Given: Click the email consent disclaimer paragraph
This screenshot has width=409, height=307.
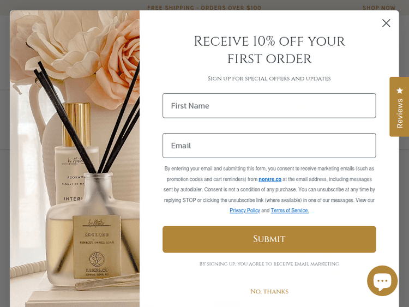Looking at the screenshot, I should click(x=269, y=189).
